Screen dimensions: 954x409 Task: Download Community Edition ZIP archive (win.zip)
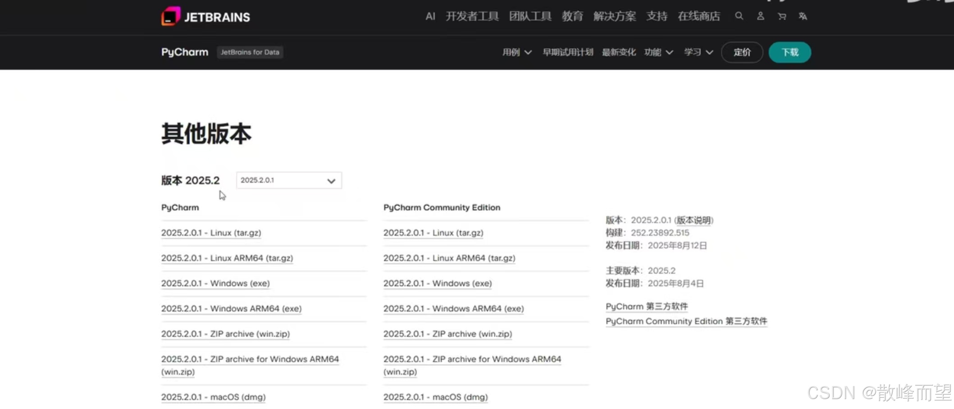(x=448, y=333)
